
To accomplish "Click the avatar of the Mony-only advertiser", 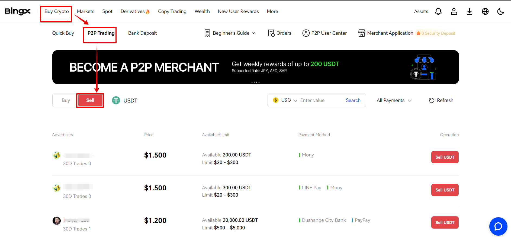I will 56,155.
